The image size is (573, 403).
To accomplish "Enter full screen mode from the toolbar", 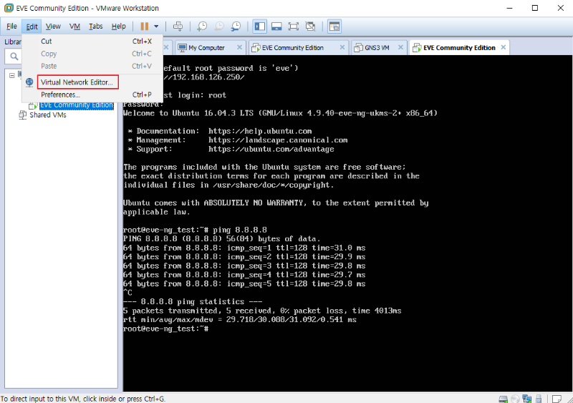I will [x=293, y=26].
